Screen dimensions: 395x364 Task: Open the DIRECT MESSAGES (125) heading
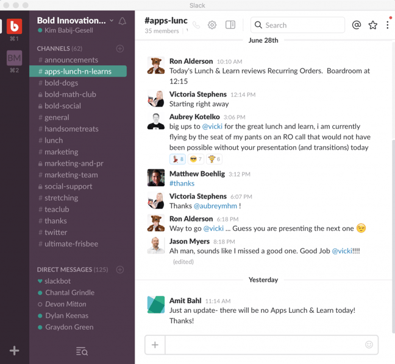coord(73,270)
